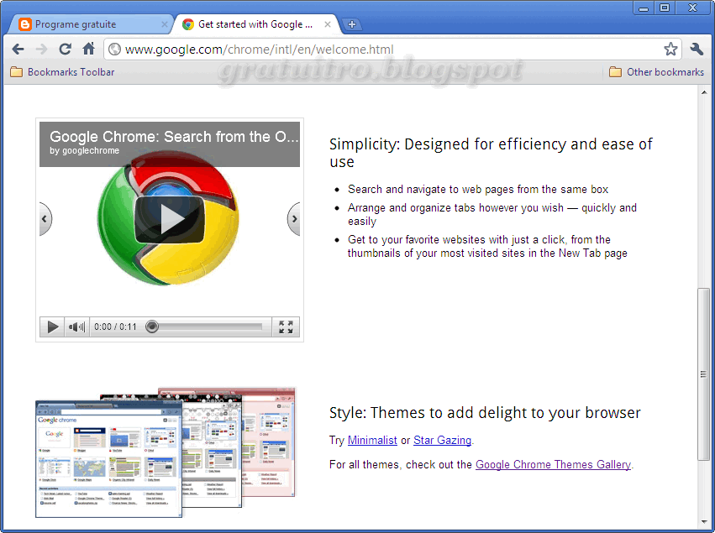Open the Star Gazing theme link
The width and height of the screenshot is (715, 533).
(x=442, y=440)
